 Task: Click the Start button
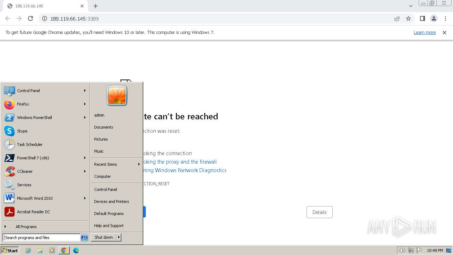(10, 250)
